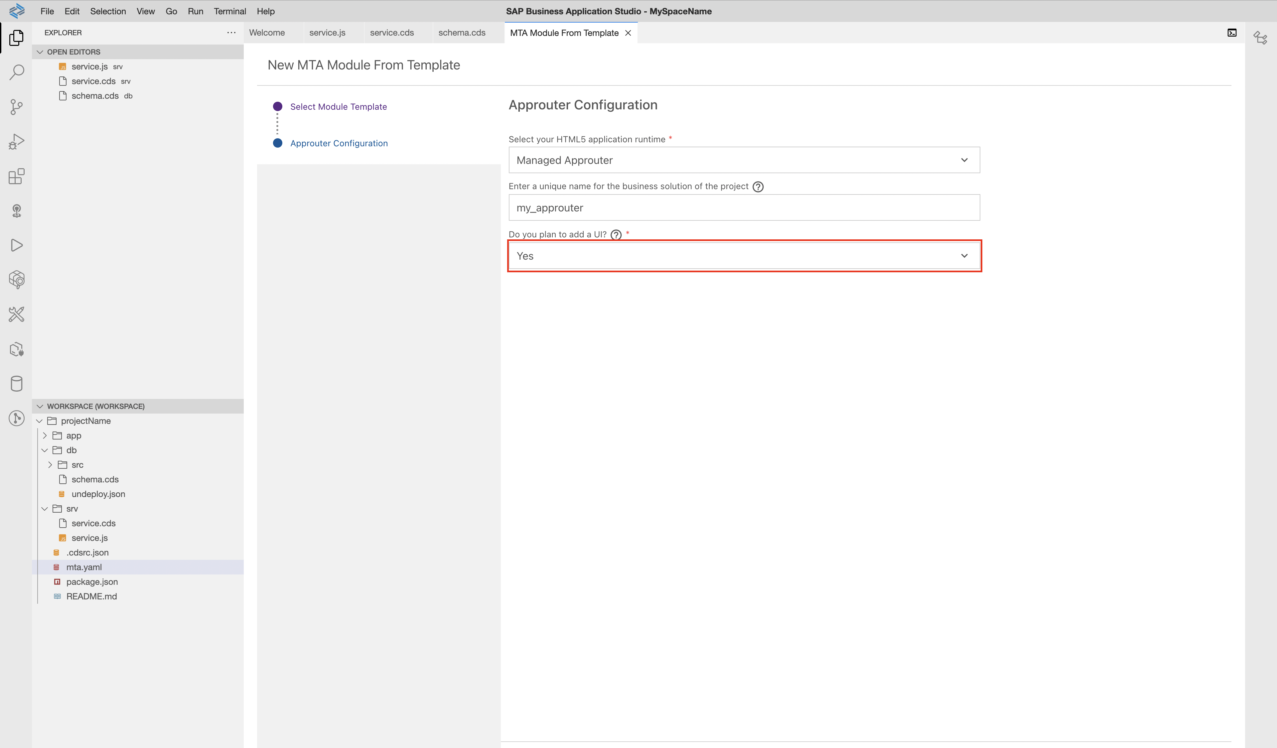Go to Select Module Template step
1277x748 pixels.
pos(338,107)
